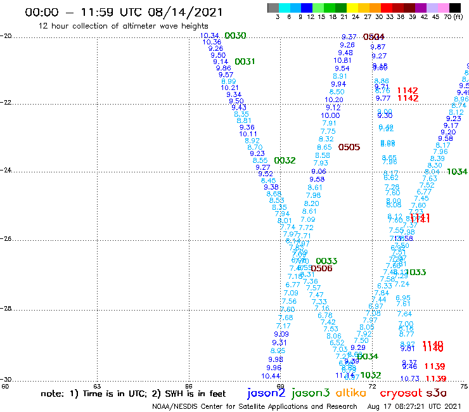Image resolution: width=469 pixels, height=412 pixels.
Task: Click the -24 latitude axis label
Action: 6,171
